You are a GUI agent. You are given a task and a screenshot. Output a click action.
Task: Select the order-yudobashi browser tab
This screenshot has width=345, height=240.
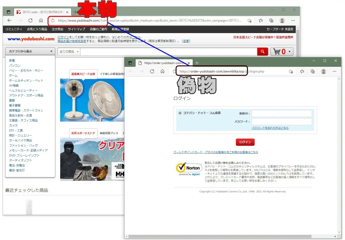[164, 63]
